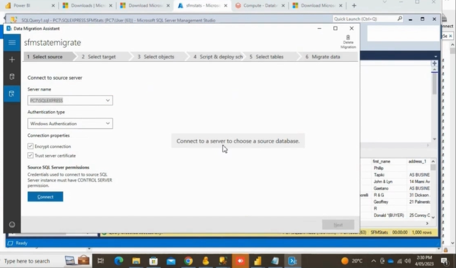Click the results grid scroll-right arrow
The width and height of the screenshot is (456, 268).
click(427, 223)
